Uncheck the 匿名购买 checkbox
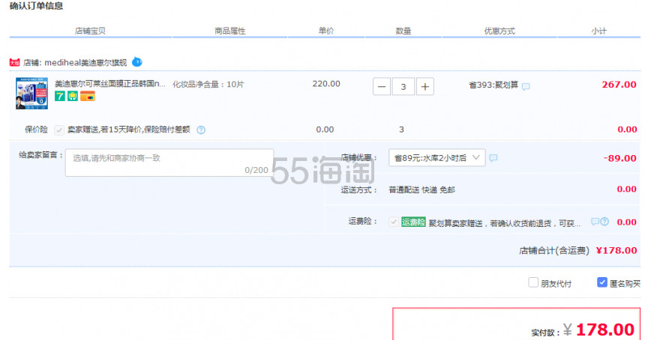The width and height of the screenshot is (645, 340). pos(601,282)
